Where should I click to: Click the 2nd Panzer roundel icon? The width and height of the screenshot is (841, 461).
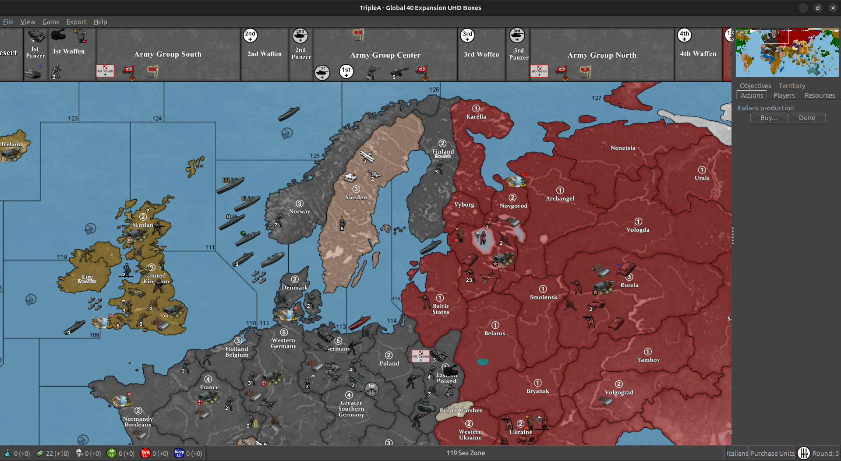coord(300,36)
